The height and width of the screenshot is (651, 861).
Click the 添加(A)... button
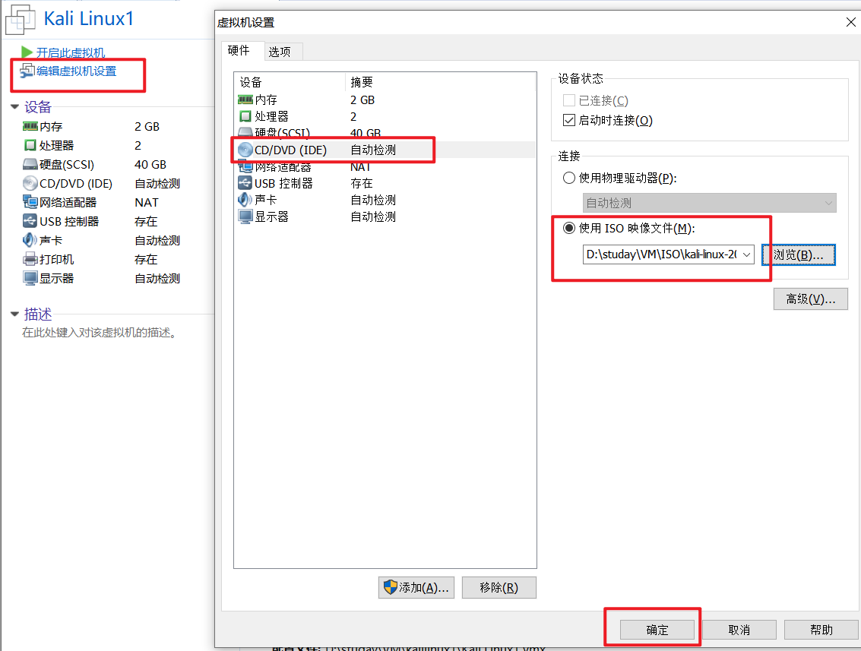tap(416, 587)
